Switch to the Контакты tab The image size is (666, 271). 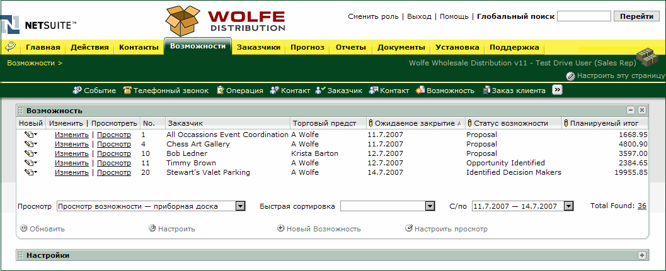tap(139, 48)
